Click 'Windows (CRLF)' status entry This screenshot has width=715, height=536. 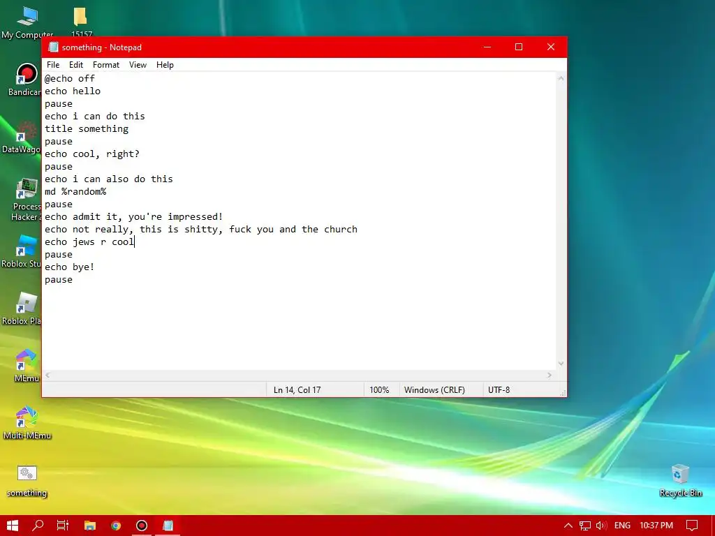434,390
